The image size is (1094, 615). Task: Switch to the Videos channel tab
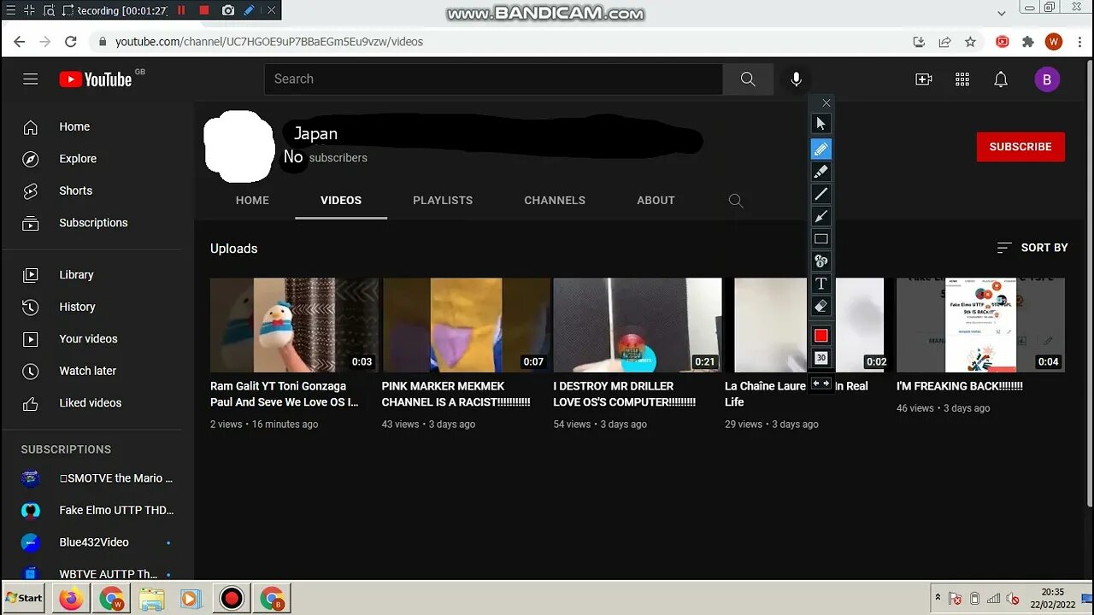(341, 200)
